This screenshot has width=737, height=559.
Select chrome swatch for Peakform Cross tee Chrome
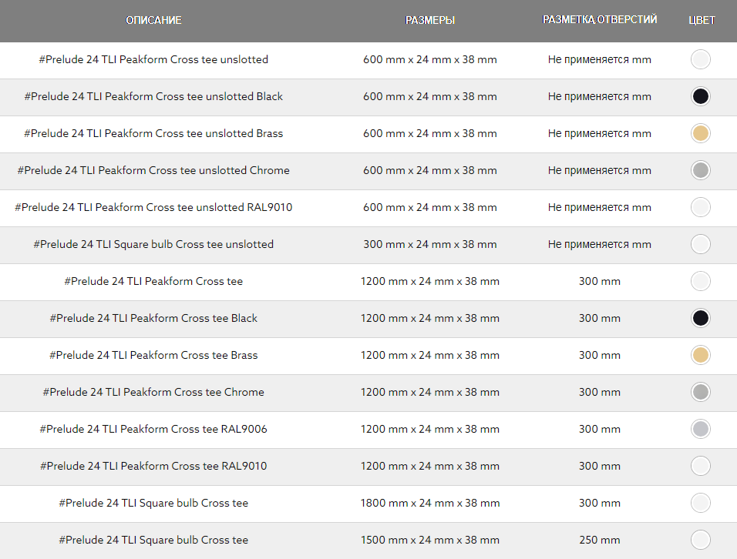pyautogui.click(x=700, y=392)
